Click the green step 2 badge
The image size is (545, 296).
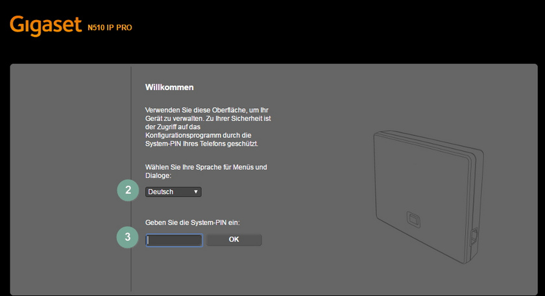[128, 190]
